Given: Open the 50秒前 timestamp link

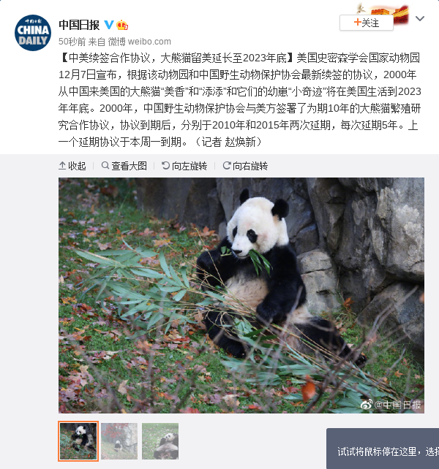Looking at the screenshot, I should tap(72, 42).
